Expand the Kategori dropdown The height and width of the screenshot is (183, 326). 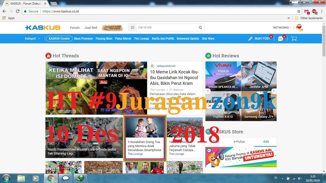[32, 39]
